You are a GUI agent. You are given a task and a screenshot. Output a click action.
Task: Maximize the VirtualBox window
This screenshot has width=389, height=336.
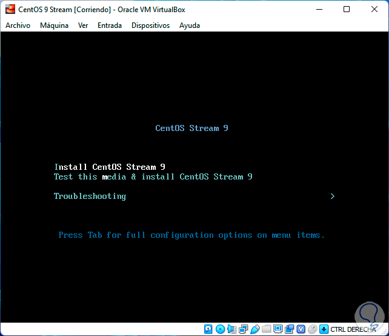[347, 10]
